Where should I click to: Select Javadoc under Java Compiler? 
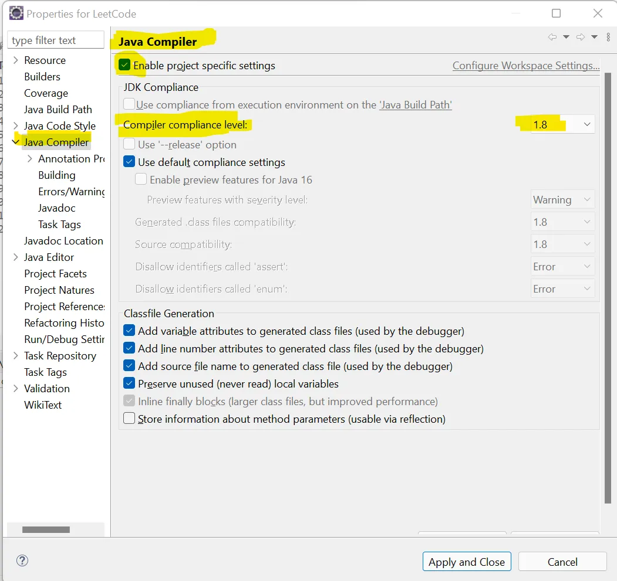click(x=57, y=208)
